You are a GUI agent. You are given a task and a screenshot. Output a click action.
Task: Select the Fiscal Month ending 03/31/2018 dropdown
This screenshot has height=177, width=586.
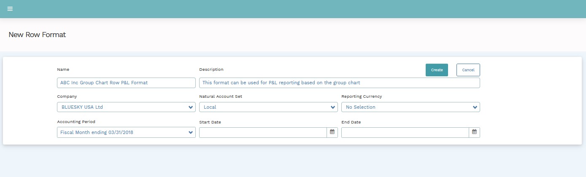[122, 132]
